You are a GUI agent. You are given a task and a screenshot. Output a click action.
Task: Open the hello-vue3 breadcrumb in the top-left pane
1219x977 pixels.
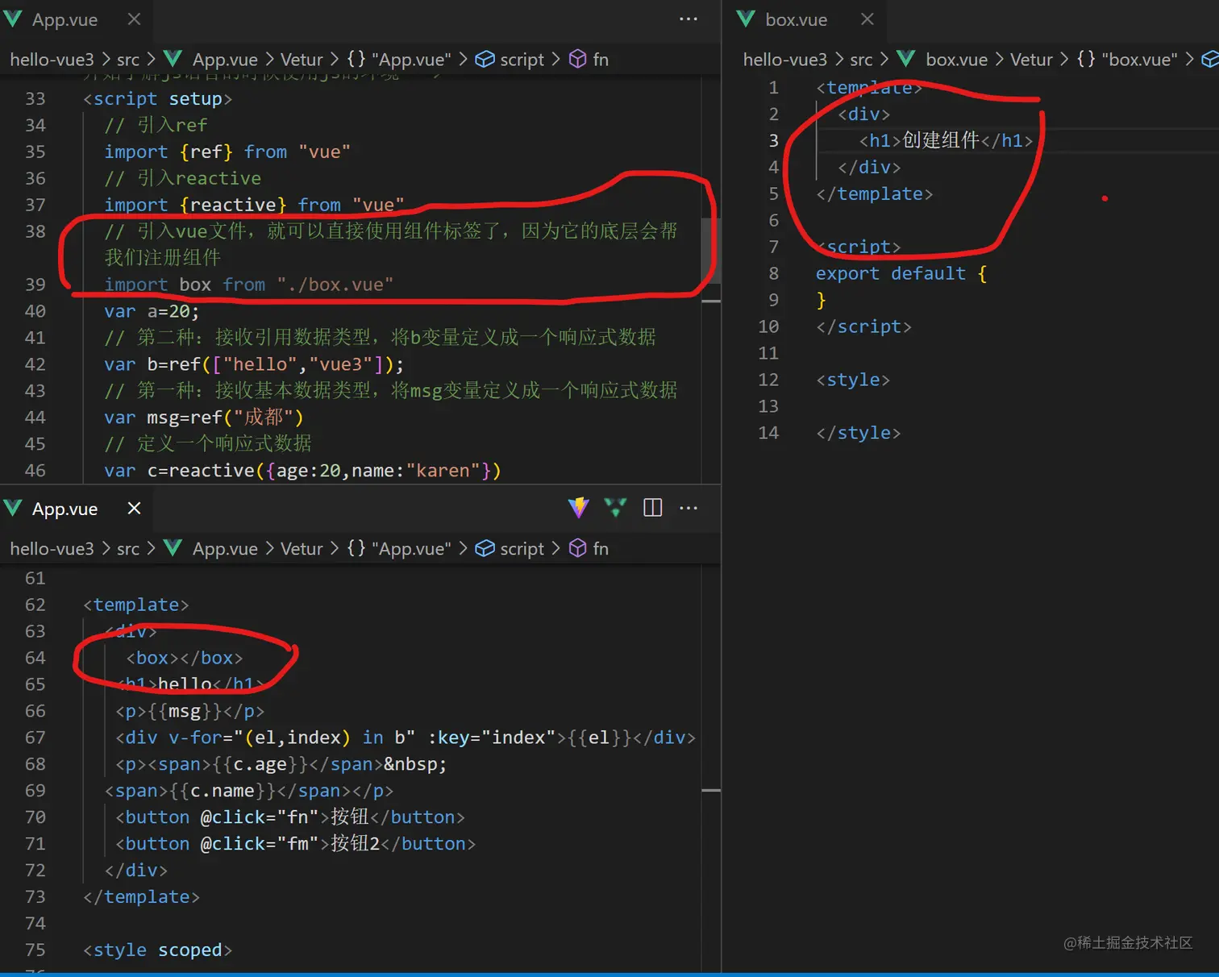[x=52, y=60]
